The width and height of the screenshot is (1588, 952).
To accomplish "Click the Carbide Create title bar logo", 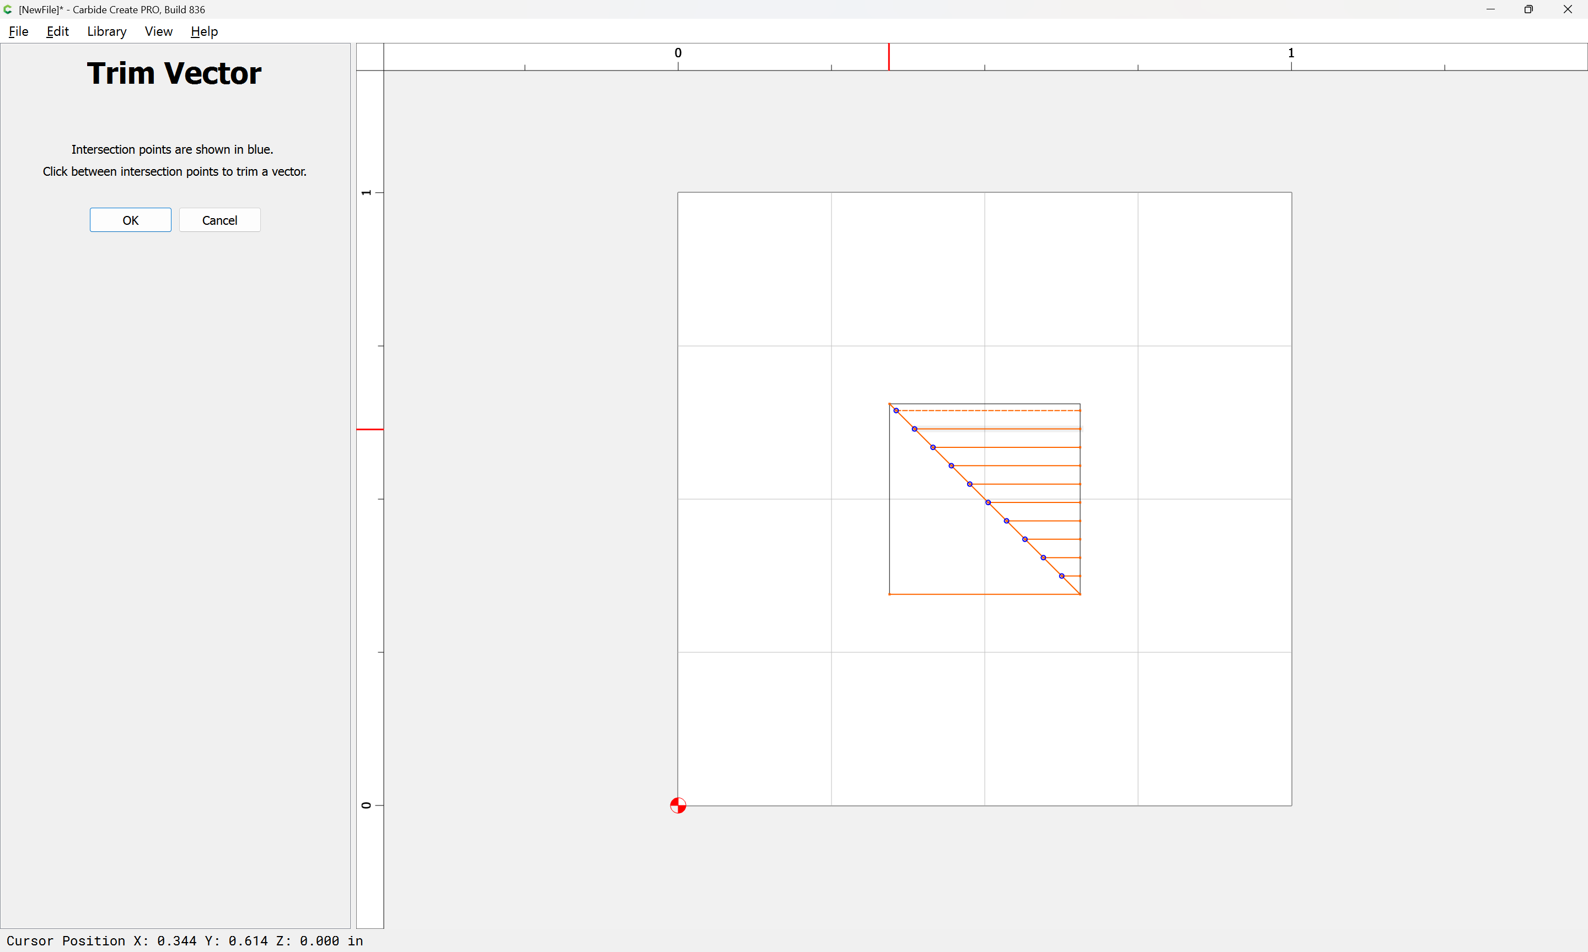I will (x=8, y=9).
